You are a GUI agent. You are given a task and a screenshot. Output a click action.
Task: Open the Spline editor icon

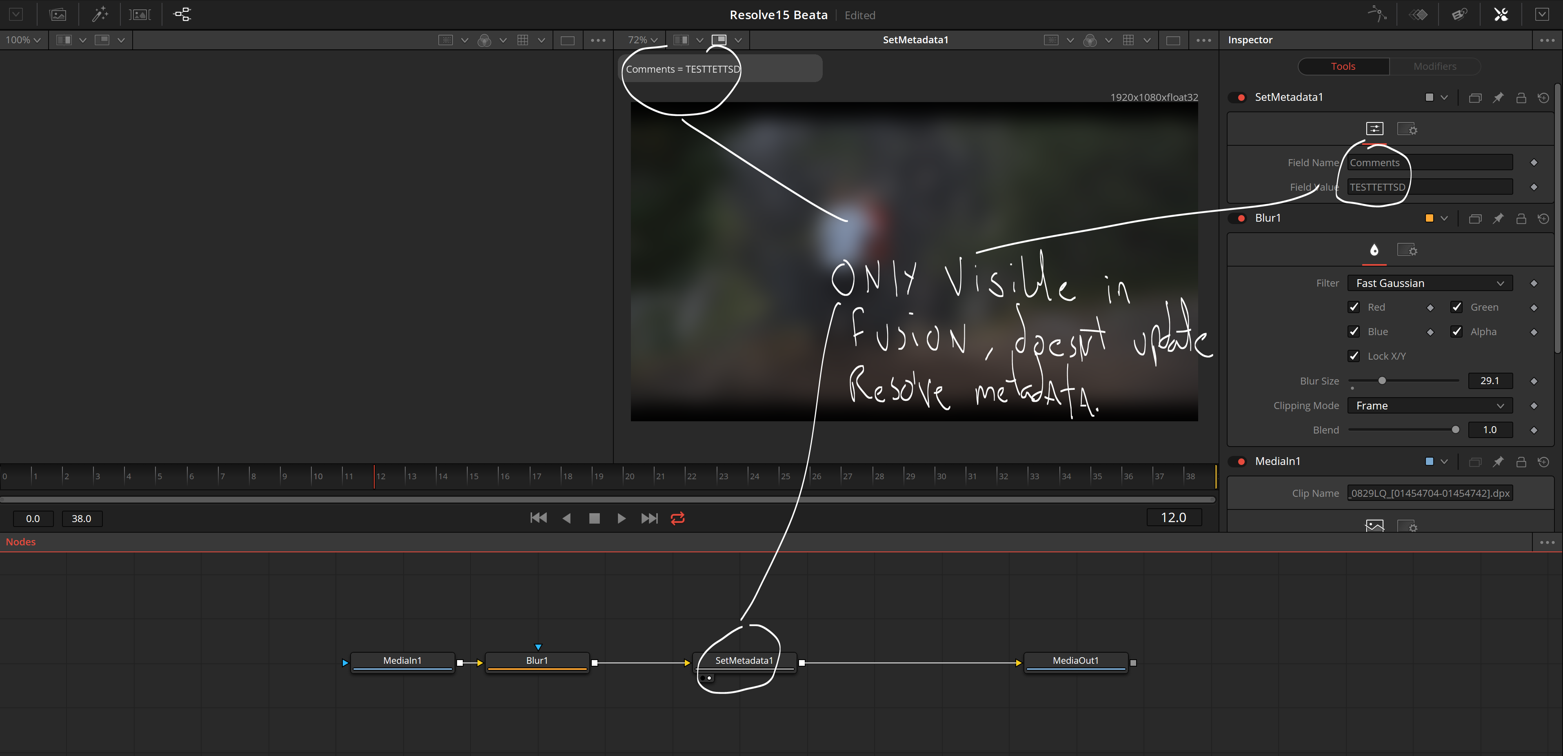(1377, 15)
